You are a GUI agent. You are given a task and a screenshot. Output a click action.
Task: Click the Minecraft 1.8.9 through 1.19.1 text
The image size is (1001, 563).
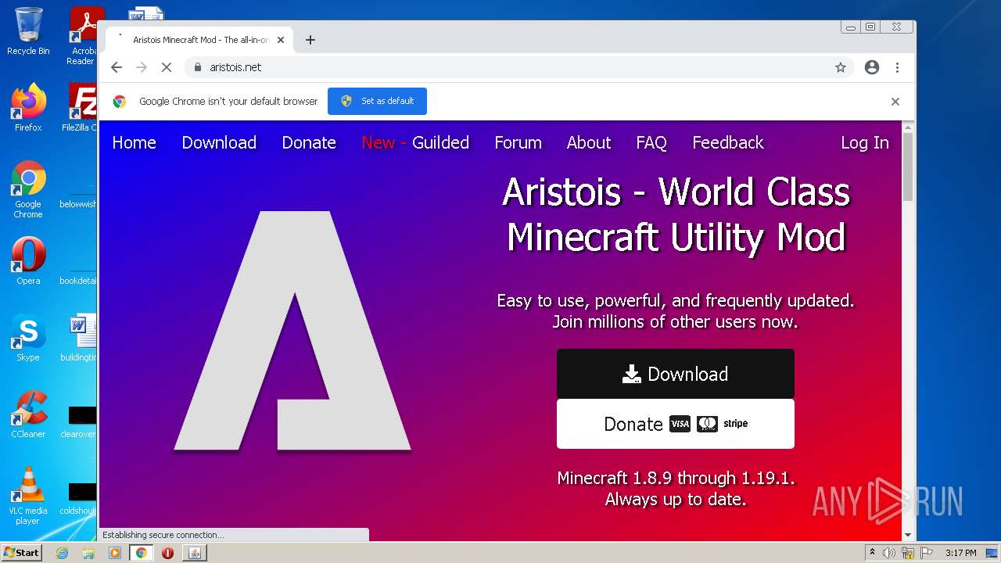[x=676, y=478]
